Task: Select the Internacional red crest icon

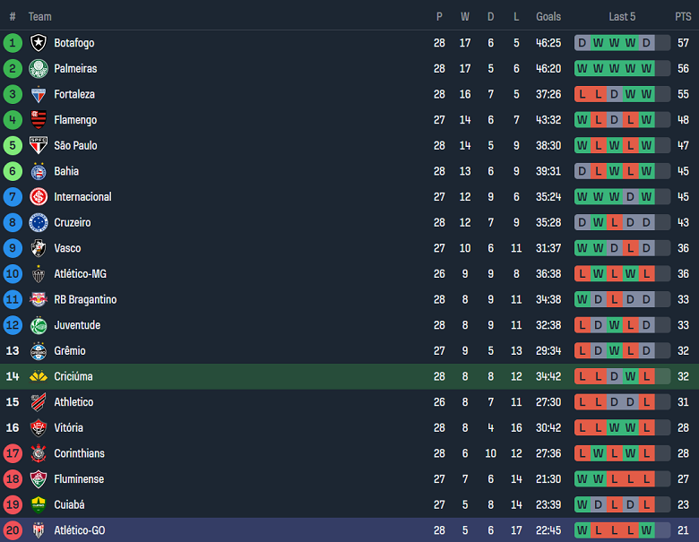Action: click(39, 197)
